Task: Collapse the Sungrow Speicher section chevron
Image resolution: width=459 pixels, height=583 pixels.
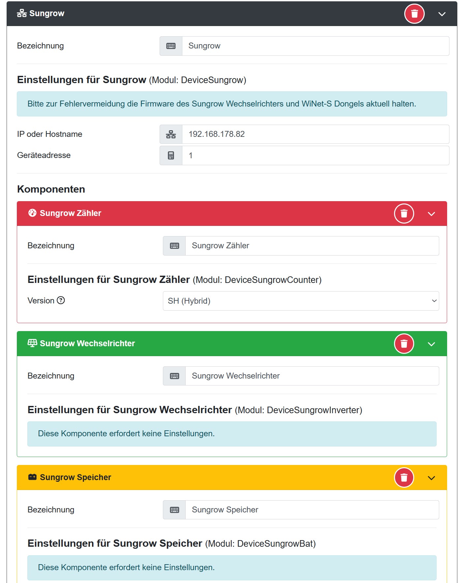Action: tap(431, 478)
